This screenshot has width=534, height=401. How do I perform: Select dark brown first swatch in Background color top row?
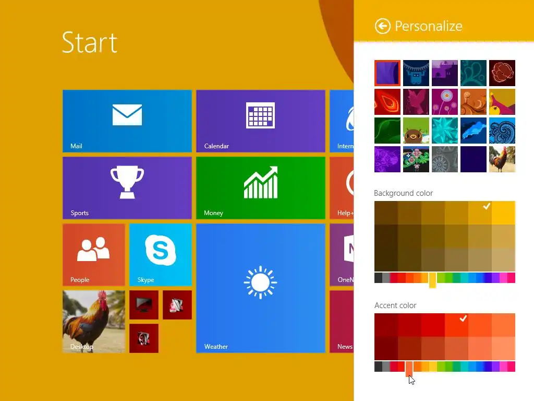pos(386,213)
